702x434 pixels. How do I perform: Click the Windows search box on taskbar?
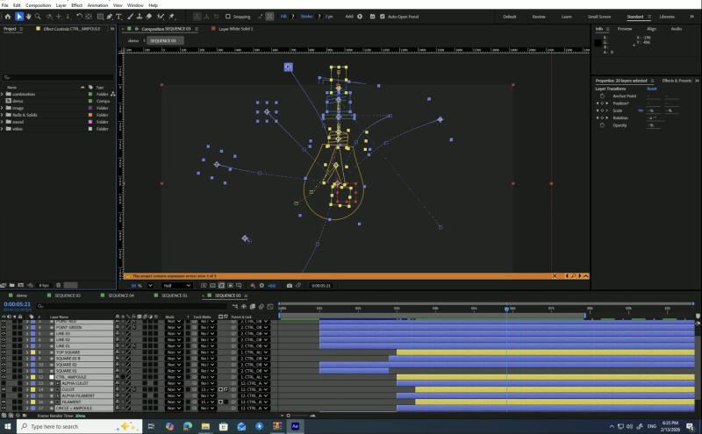80,426
